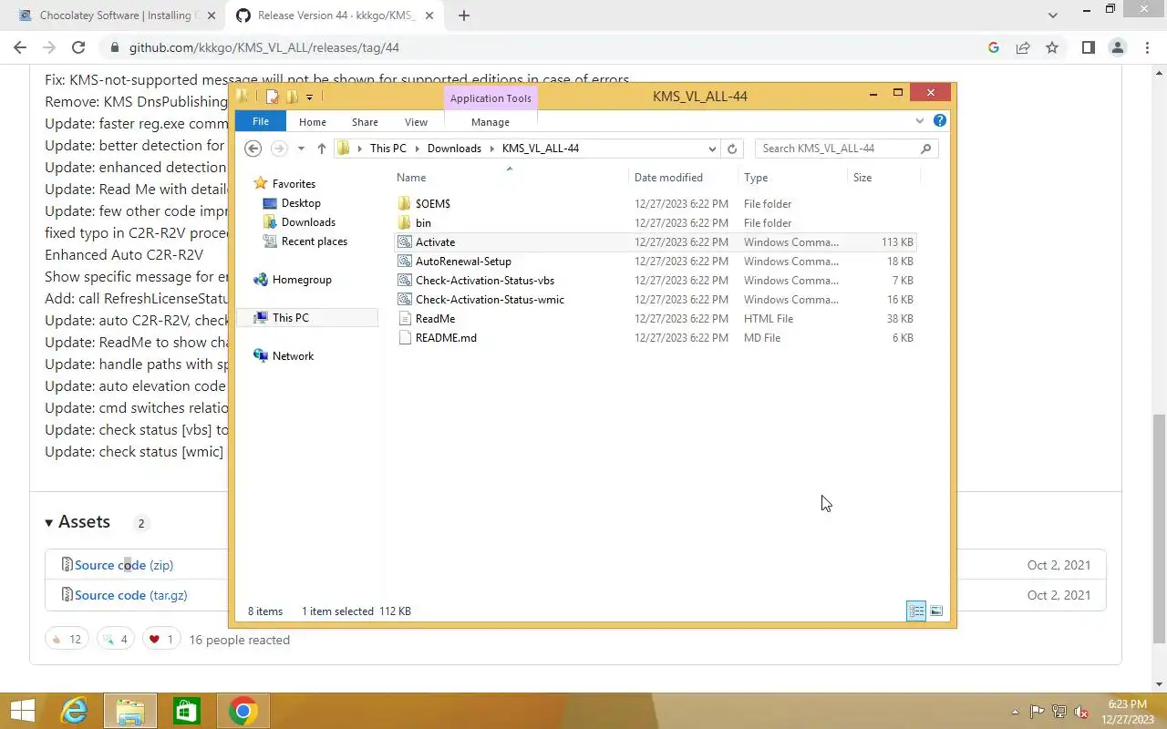
Task: Open the Windows Store taskbar icon
Action: pyautogui.click(x=186, y=711)
